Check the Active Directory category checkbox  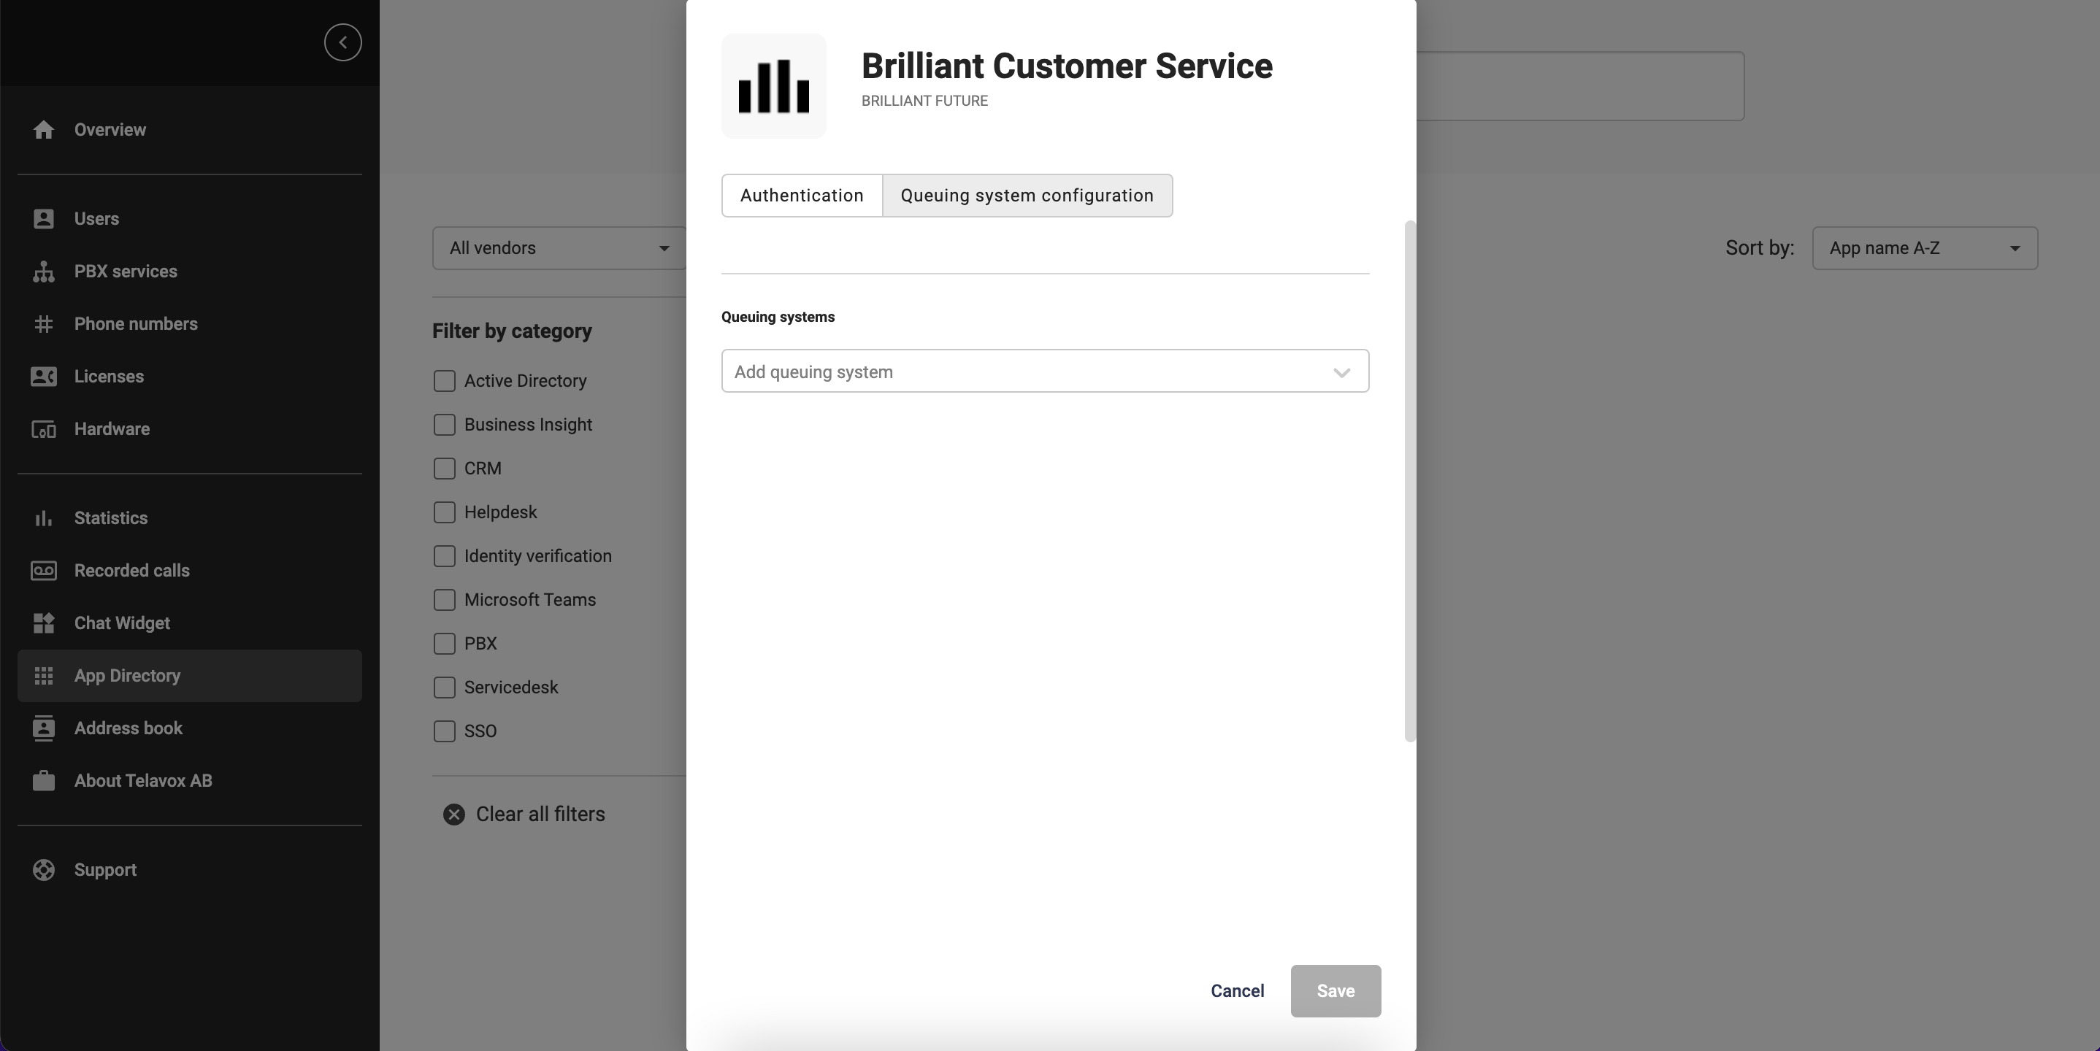coord(444,381)
